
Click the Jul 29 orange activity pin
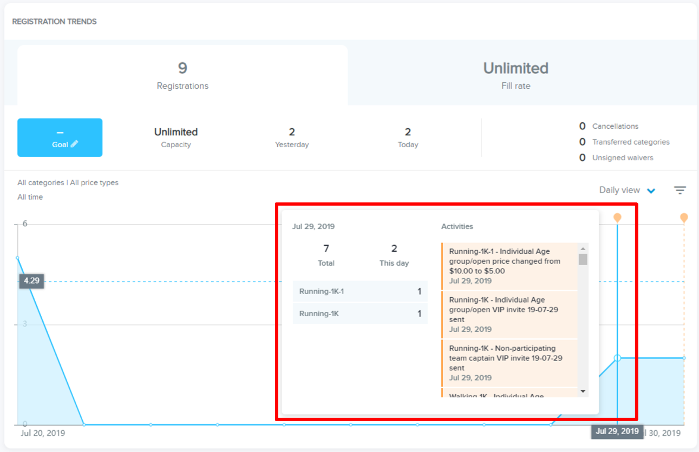617,217
